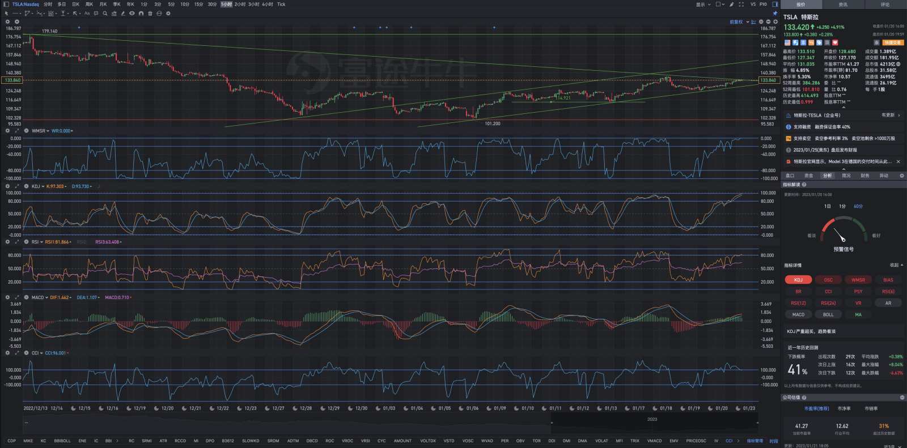The image size is (907, 448).
Task: Select the magnifier zoom tool in drawing toolbar
Action: click(x=105, y=13)
